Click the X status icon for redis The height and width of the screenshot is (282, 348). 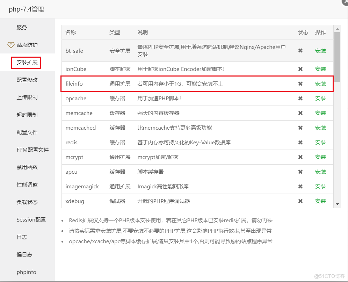tap(300, 143)
